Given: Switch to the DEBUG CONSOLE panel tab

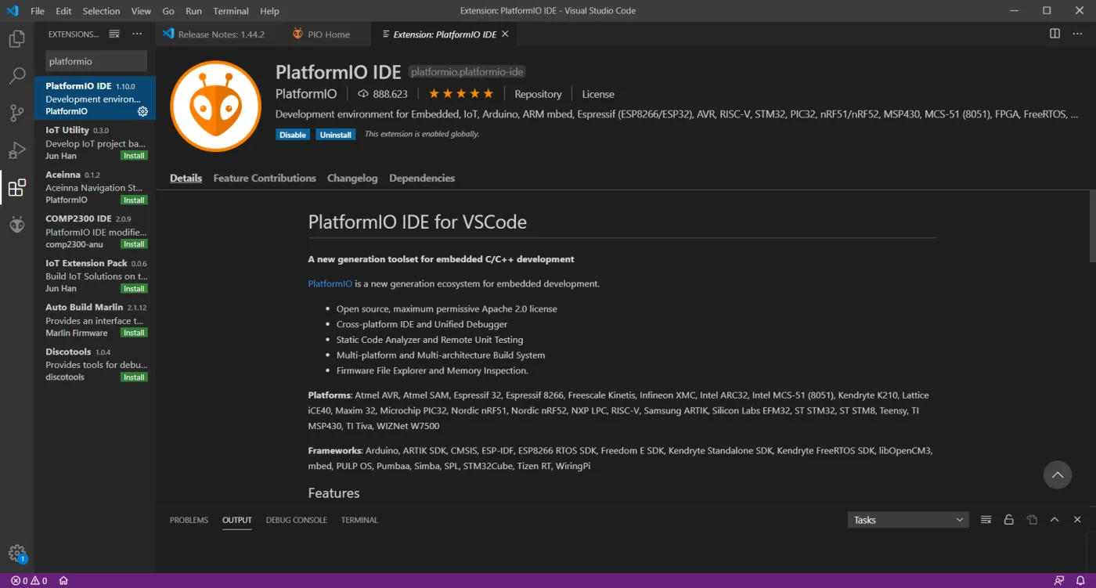Looking at the screenshot, I should 297,520.
